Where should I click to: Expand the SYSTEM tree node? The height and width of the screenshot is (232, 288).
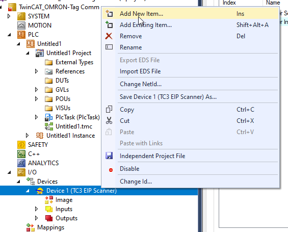[x=9, y=16]
